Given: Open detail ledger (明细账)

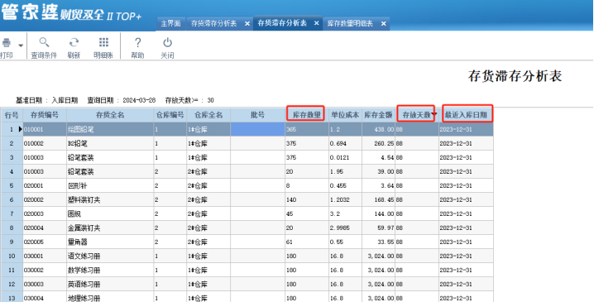Looking at the screenshot, I should 103,48.
